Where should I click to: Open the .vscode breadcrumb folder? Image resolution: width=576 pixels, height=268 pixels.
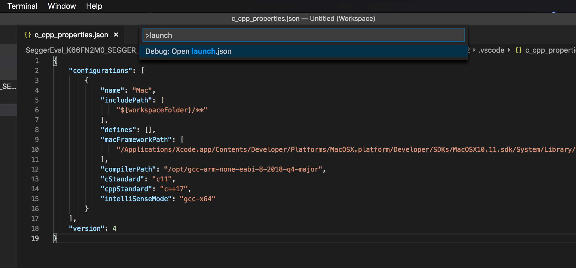(x=492, y=50)
